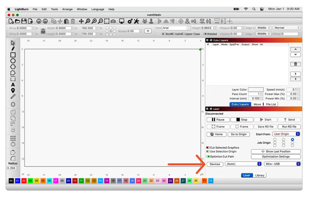The width and height of the screenshot is (309, 198).
Task: Select the Position marker pin tool
Action: coord(13,90)
